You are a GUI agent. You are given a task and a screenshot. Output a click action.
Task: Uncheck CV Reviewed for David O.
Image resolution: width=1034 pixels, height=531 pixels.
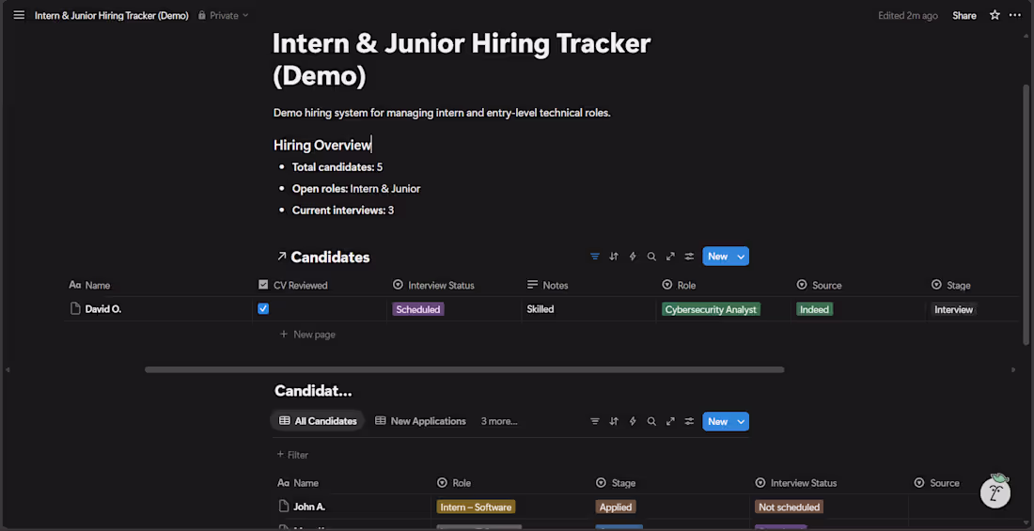click(x=263, y=308)
